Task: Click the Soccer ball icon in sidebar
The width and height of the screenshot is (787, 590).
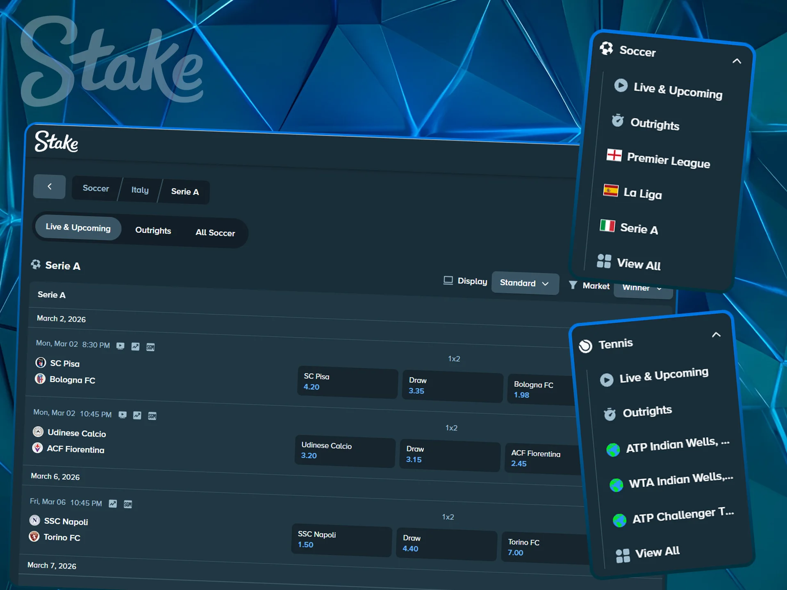Action: pyautogui.click(x=606, y=48)
